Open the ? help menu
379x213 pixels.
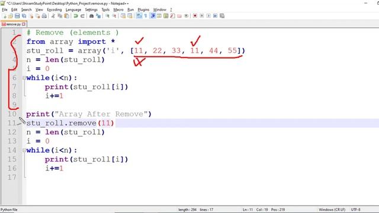[x=171, y=9]
